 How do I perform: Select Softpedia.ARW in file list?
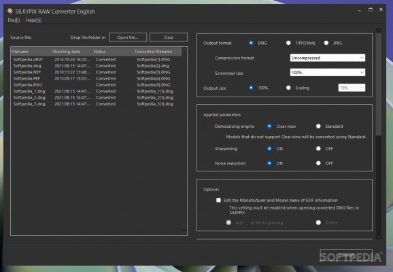pos(28,59)
